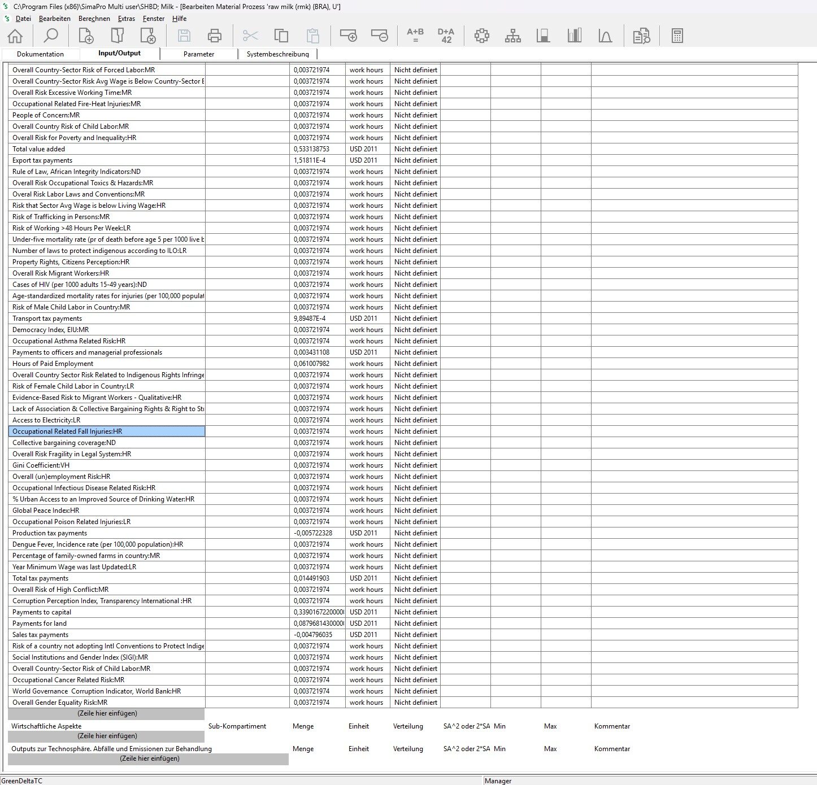The width and height of the screenshot is (817, 785).
Task: Click 'Hours of Paid Employment' row
Action: tap(107, 364)
